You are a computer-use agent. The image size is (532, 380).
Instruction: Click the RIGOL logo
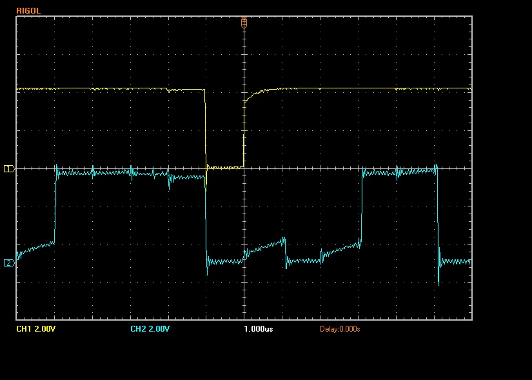click(28, 10)
